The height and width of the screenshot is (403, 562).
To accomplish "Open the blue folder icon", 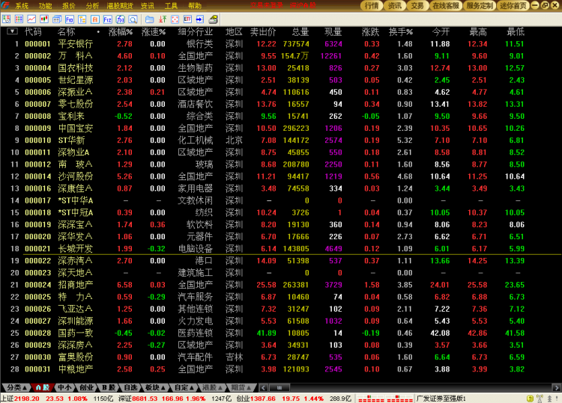I will (149, 19).
